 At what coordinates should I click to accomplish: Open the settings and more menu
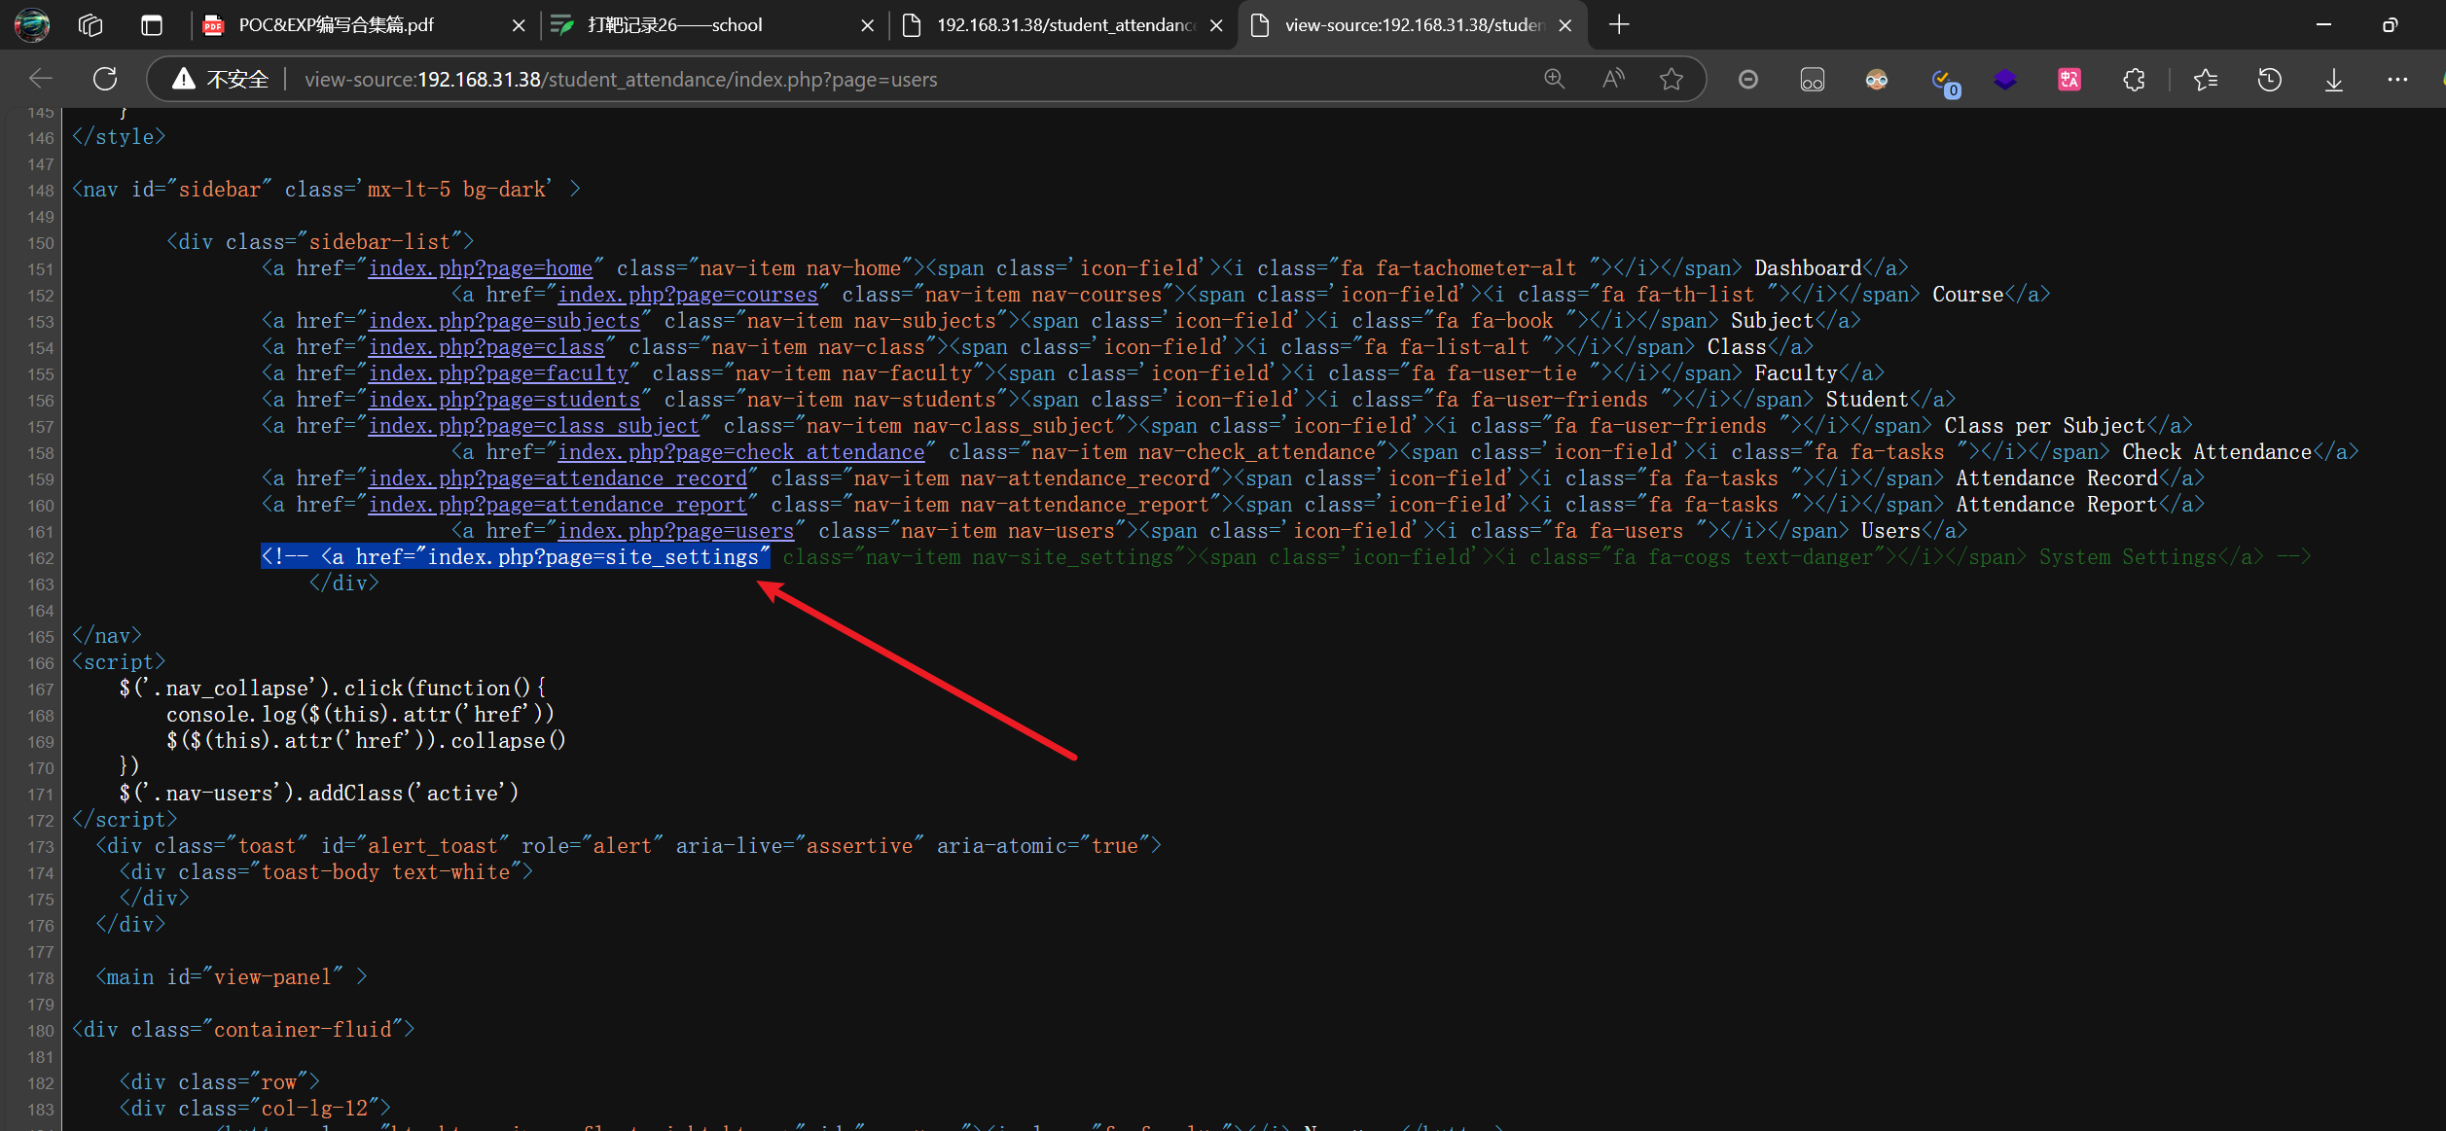click(2397, 80)
